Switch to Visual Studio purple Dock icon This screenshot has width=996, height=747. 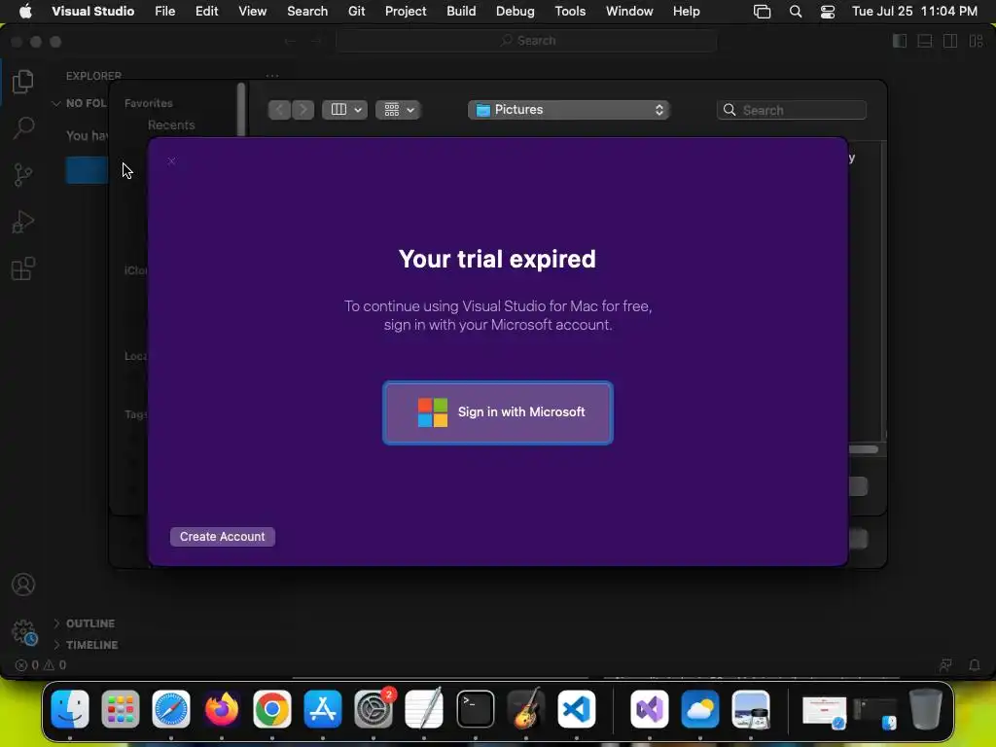(649, 709)
